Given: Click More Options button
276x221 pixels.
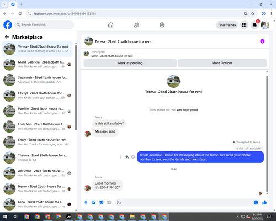Looking at the screenshot, I should click(222, 63).
